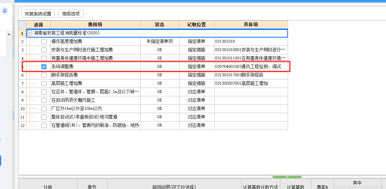The width and height of the screenshot is (386, 189).
Task: Click the 费用项 column header
Action: click(x=95, y=25)
